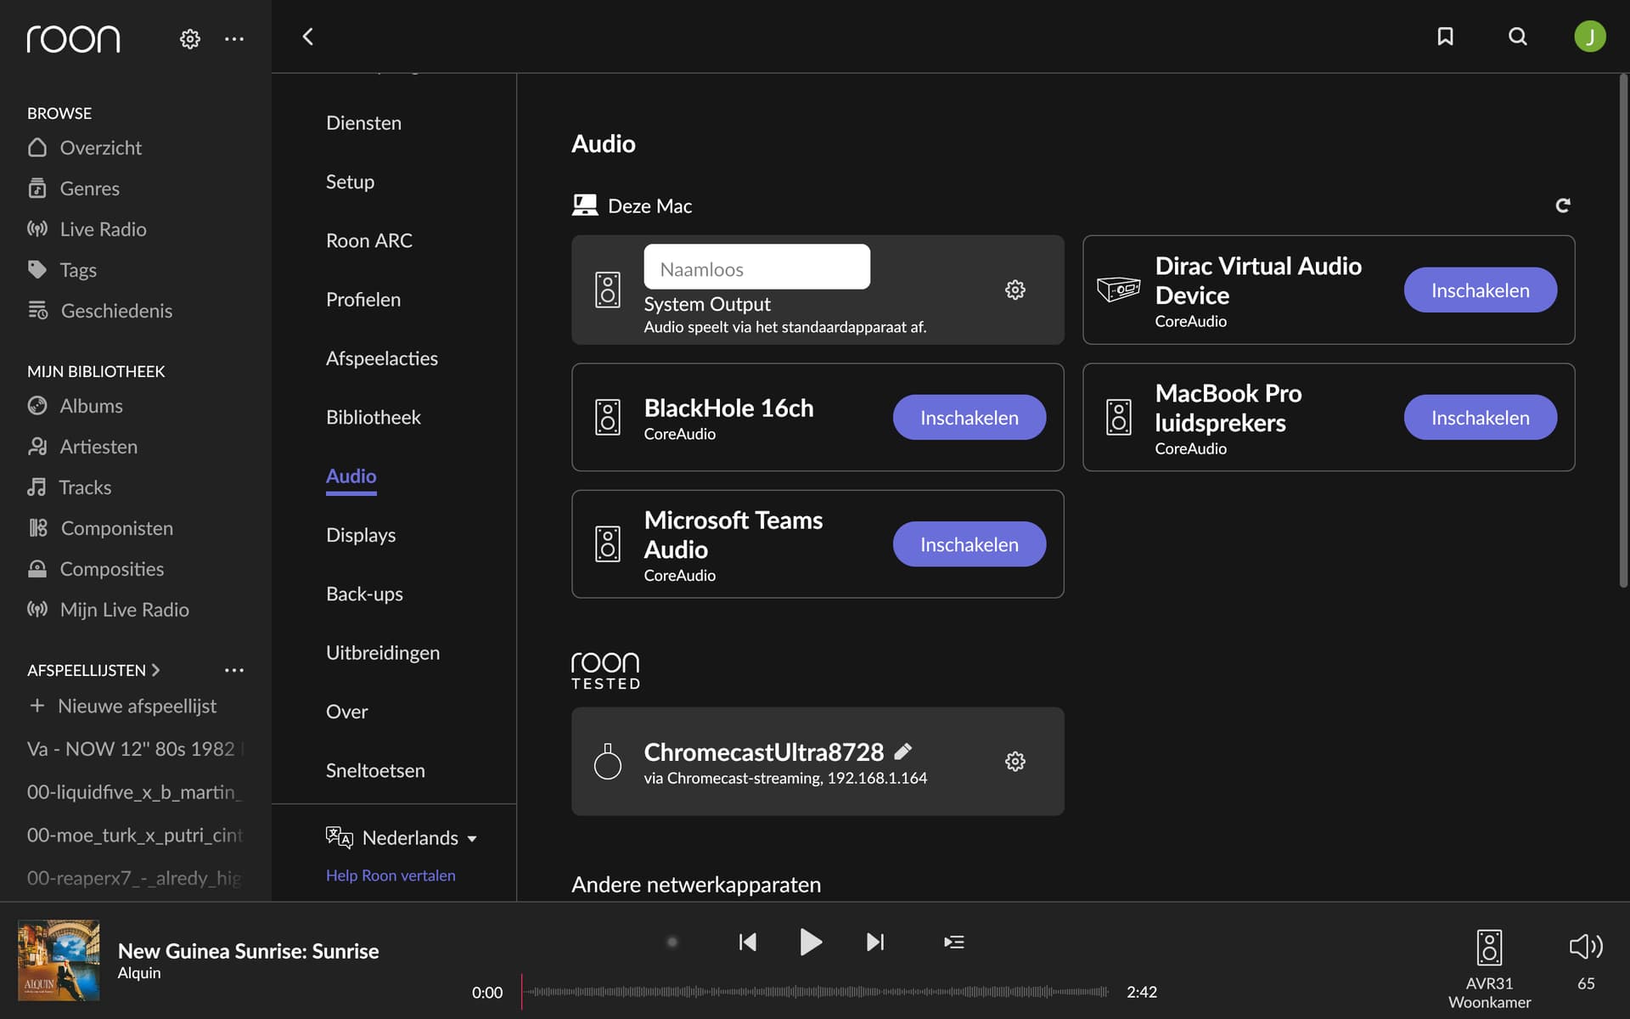Image resolution: width=1630 pixels, height=1019 pixels.
Task: Edit ChromecastUltra8728 name with pencil icon
Action: click(x=903, y=751)
